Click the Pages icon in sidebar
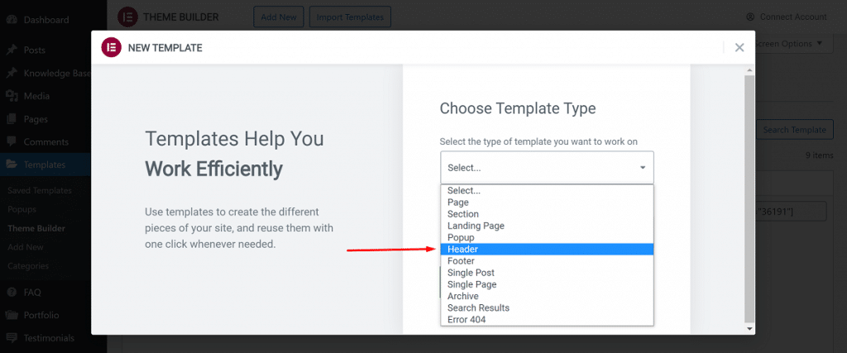Image resolution: width=847 pixels, height=353 pixels. tap(12, 119)
